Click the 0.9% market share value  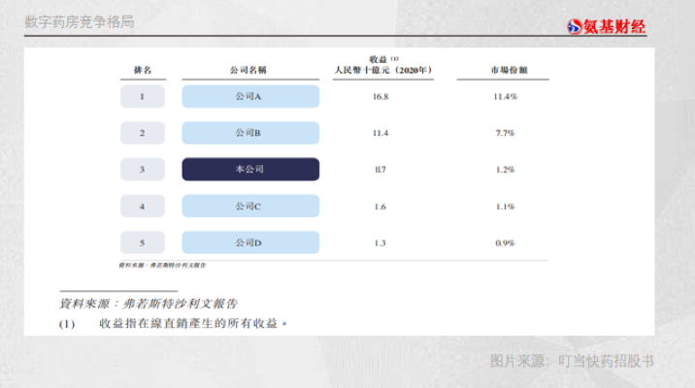[x=505, y=242]
